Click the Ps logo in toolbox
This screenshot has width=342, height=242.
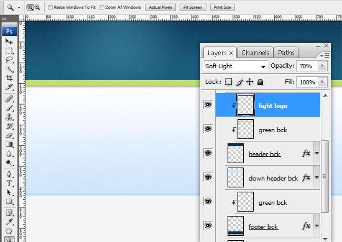click(9, 32)
